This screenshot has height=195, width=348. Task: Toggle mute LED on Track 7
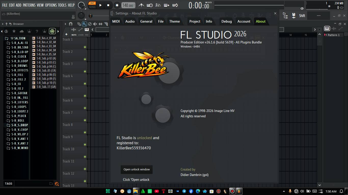coord(85,120)
